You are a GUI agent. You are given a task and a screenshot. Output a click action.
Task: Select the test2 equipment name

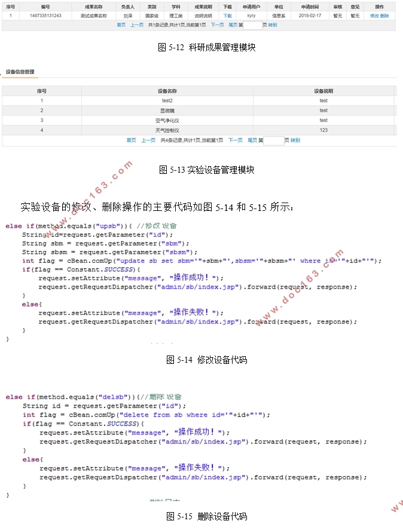[167, 101]
